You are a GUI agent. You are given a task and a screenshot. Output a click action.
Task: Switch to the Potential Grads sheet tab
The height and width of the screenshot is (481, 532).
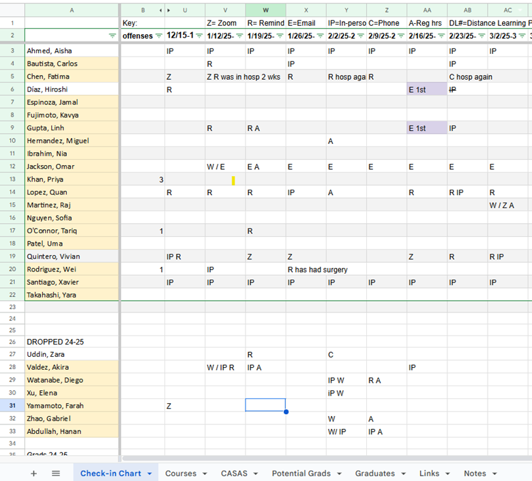[301, 473]
